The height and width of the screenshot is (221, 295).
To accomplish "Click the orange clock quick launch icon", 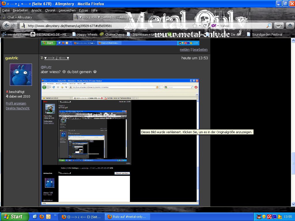I will (48, 217).
